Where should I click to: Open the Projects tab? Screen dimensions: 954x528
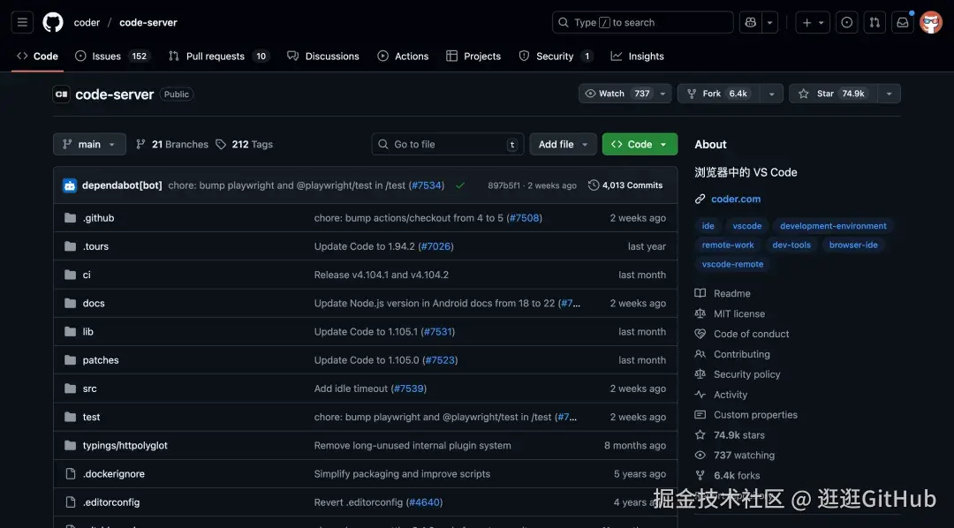point(473,56)
